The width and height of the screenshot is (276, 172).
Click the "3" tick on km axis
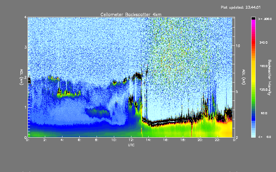(x=26, y=47)
